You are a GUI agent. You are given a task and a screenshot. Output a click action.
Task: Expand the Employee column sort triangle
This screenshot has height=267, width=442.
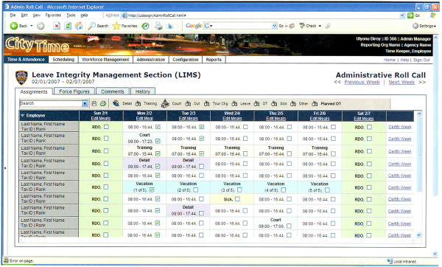click(x=23, y=116)
